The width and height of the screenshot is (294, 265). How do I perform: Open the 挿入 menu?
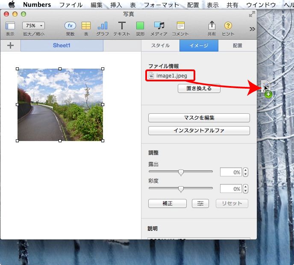click(116, 5)
